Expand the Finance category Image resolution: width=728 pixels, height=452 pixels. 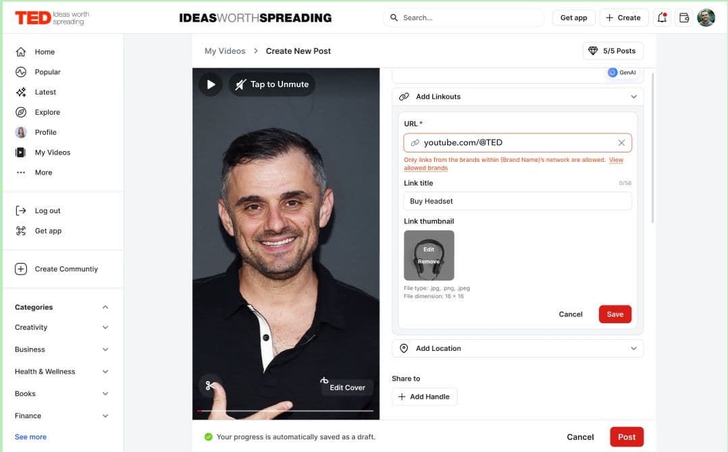click(105, 416)
